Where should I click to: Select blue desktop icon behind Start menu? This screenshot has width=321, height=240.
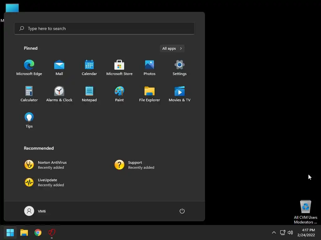tap(12, 8)
